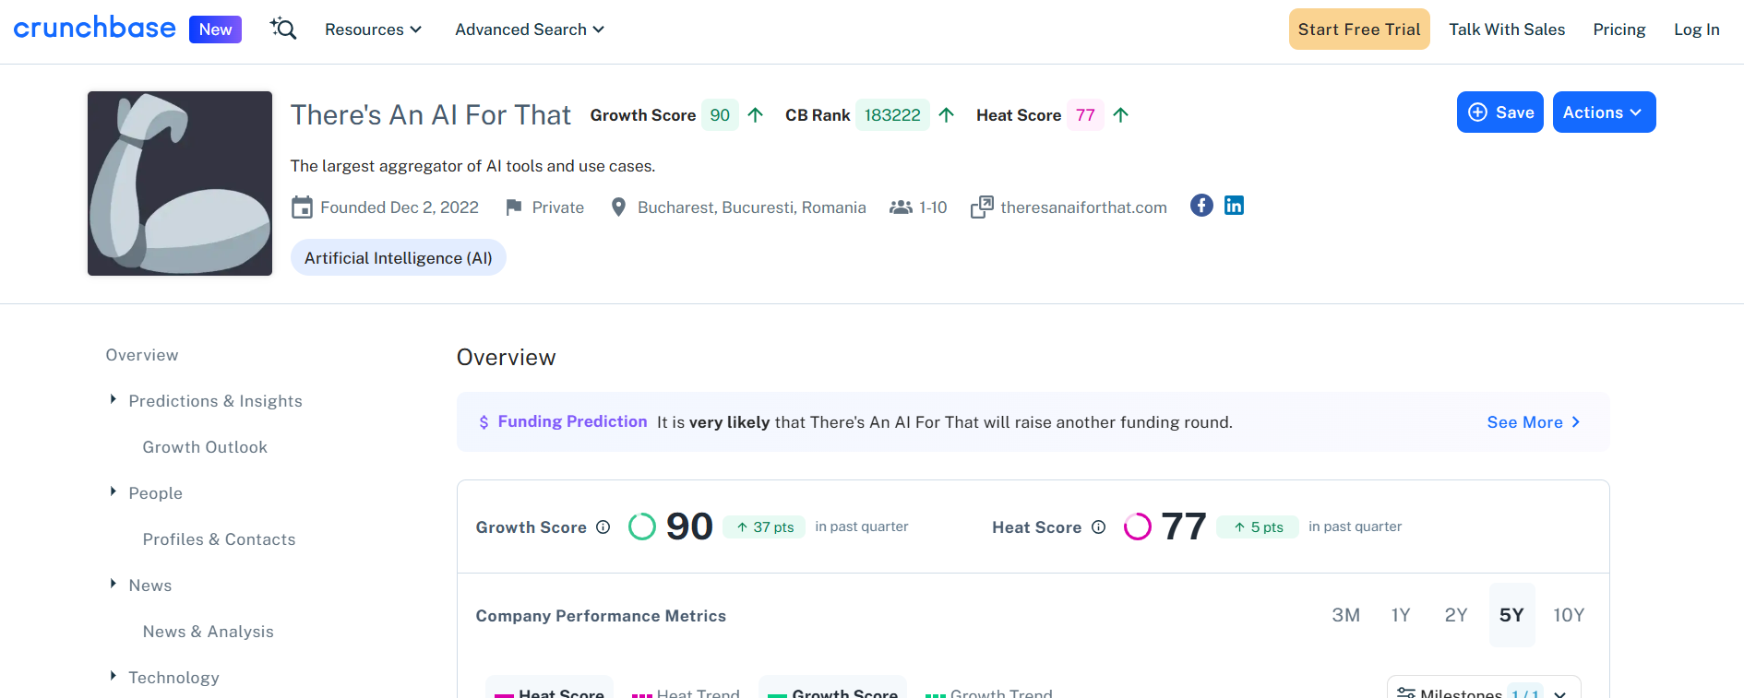Click See More on the funding prediction
The height and width of the screenshot is (698, 1744).
point(1534,422)
